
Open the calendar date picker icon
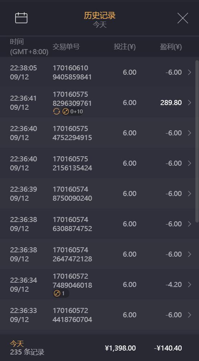pyautogui.click(x=21, y=18)
